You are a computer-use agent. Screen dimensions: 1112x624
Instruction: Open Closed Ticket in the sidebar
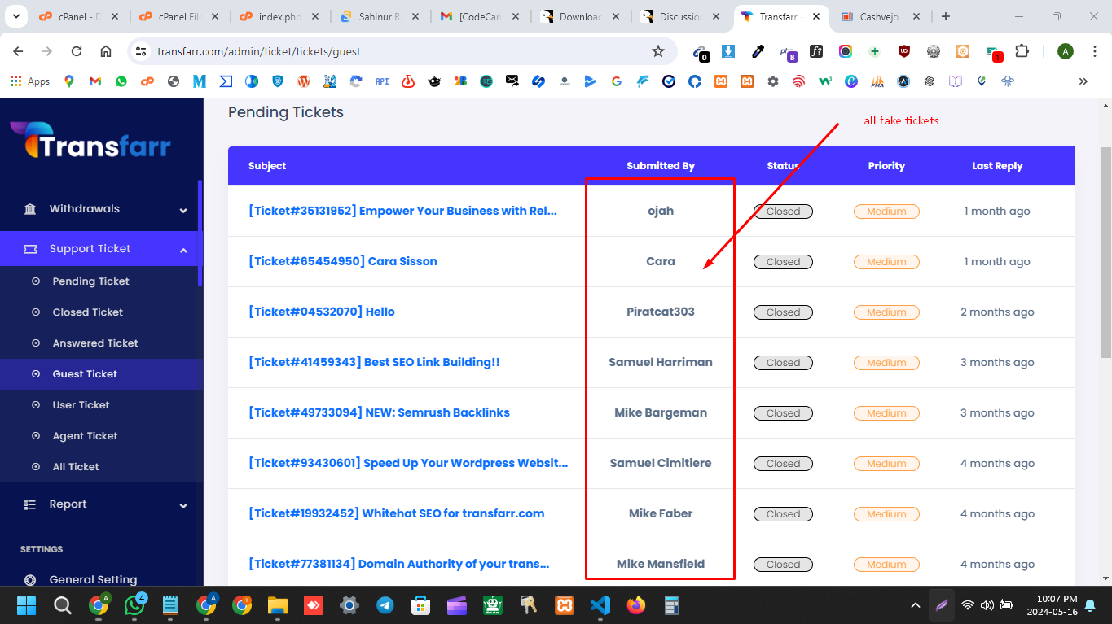[88, 312]
